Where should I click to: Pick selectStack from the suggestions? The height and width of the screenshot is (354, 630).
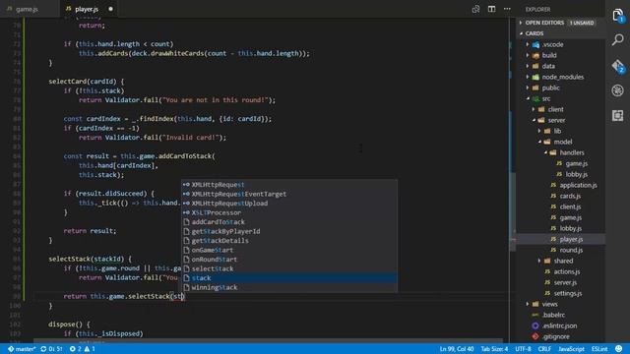288,268
